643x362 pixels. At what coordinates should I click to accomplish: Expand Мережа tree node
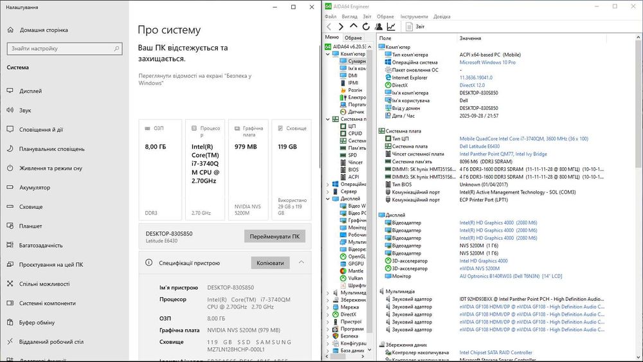[328, 307]
